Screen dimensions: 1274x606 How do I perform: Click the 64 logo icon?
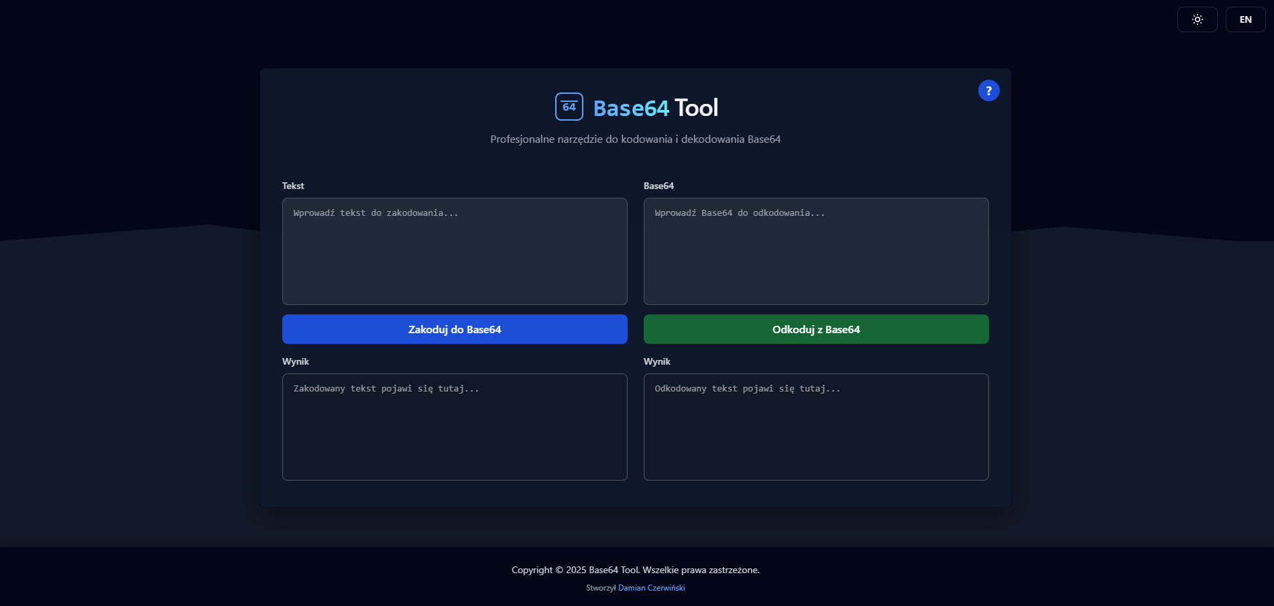(569, 107)
